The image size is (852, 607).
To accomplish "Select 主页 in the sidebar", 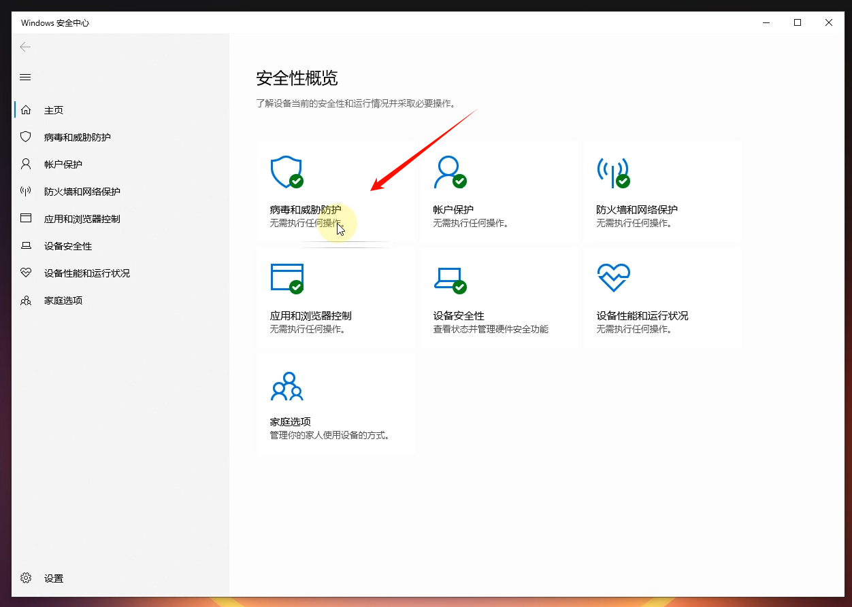I will point(54,110).
